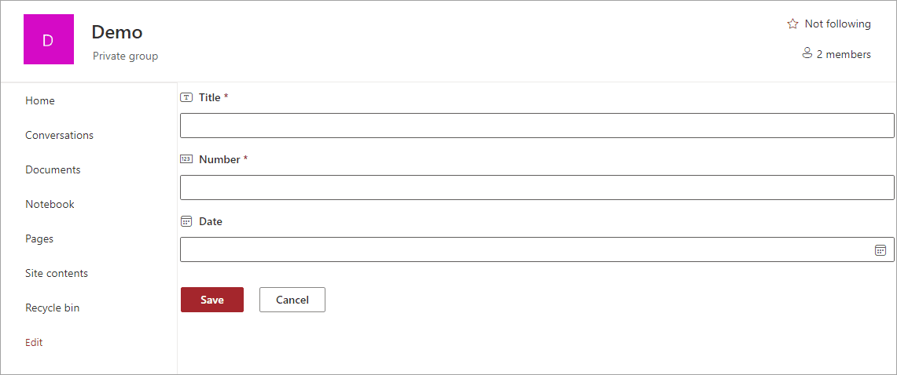Open the Notebook navigation link
The image size is (897, 375).
point(50,204)
